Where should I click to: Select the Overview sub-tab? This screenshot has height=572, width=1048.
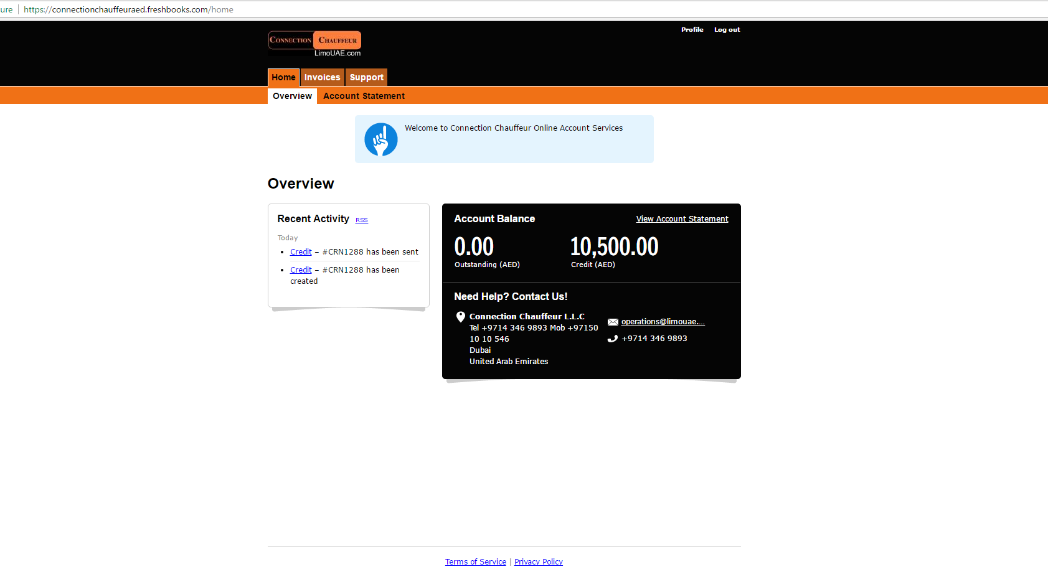tap(293, 96)
